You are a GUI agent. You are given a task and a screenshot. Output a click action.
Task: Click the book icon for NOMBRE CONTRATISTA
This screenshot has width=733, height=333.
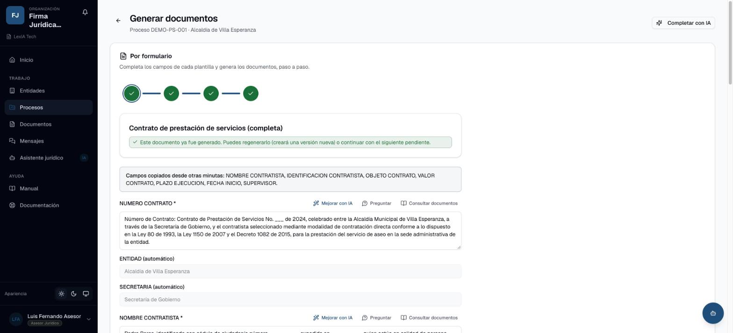click(x=403, y=318)
